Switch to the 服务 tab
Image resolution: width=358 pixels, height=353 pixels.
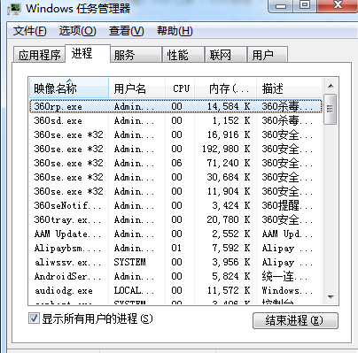(136, 55)
